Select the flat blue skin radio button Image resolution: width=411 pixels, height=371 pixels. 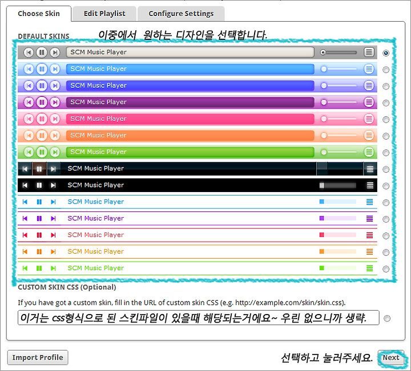click(x=385, y=202)
